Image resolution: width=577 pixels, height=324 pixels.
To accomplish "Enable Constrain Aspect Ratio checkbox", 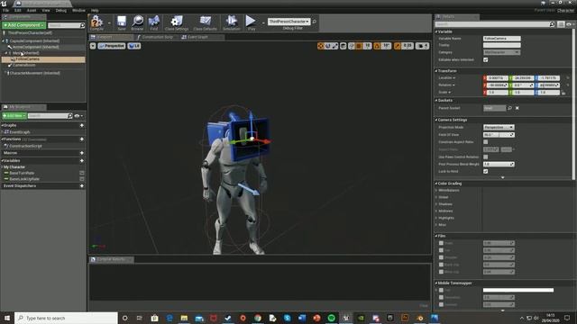I will 486,142.
